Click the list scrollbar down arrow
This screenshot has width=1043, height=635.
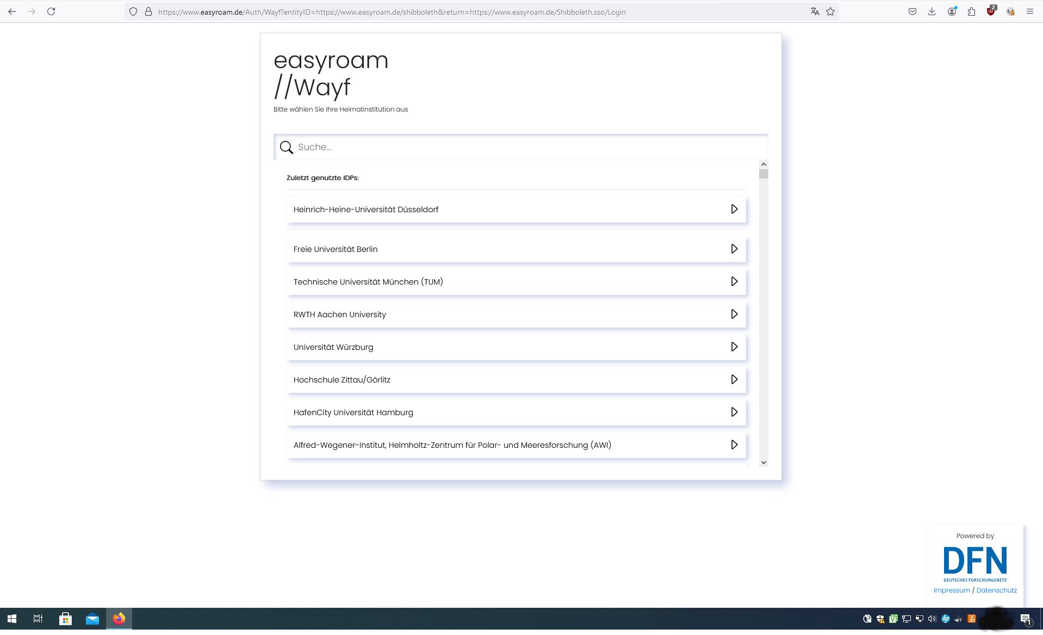click(763, 463)
